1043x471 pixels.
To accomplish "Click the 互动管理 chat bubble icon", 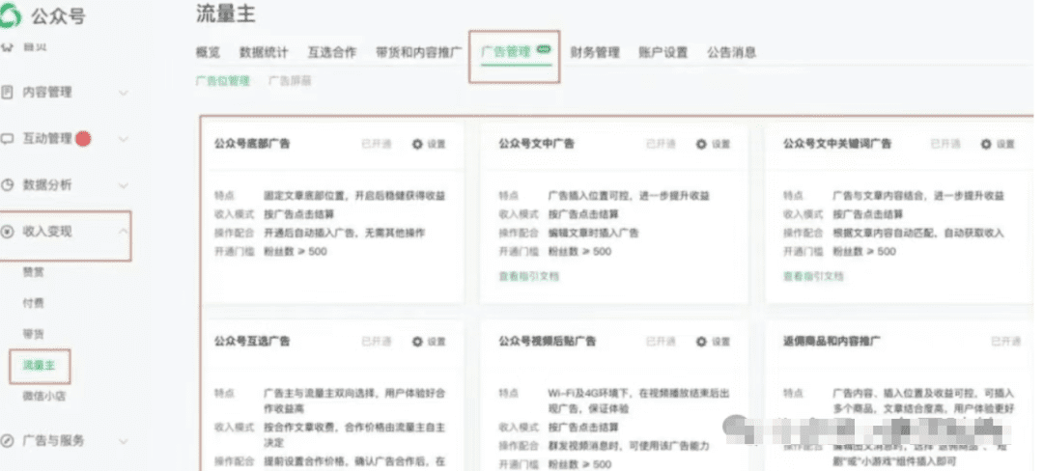I will 8,139.
